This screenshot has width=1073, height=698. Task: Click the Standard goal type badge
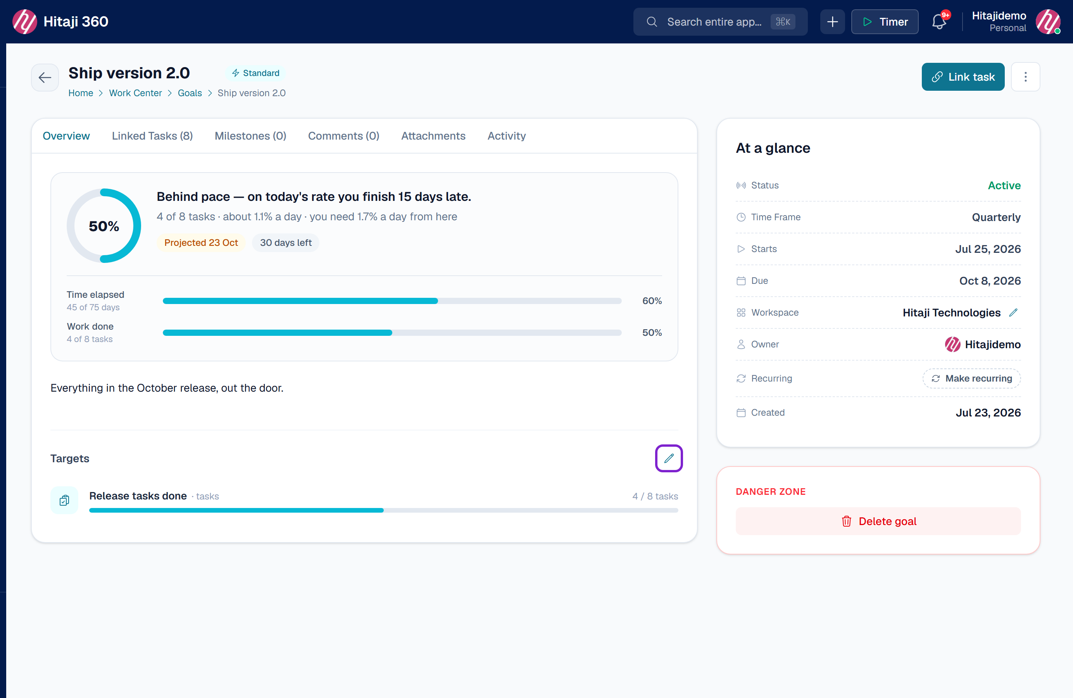pyautogui.click(x=255, y=73)
